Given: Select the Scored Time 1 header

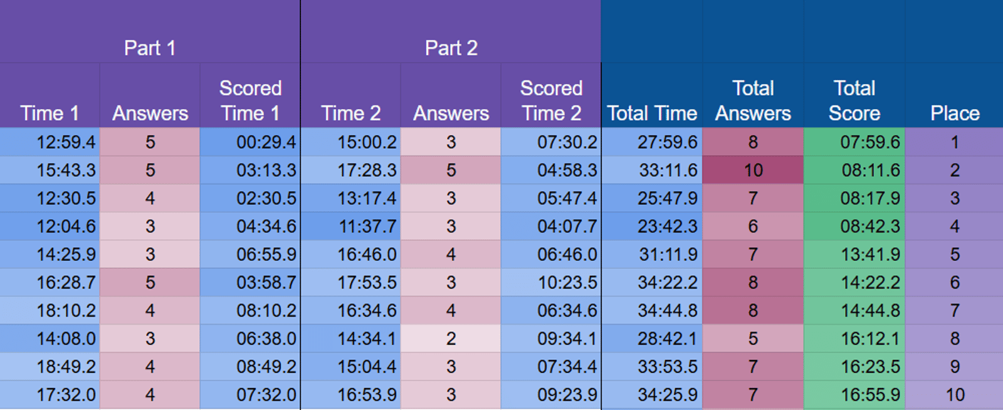Looking at the screenshot, I should 250,100.
